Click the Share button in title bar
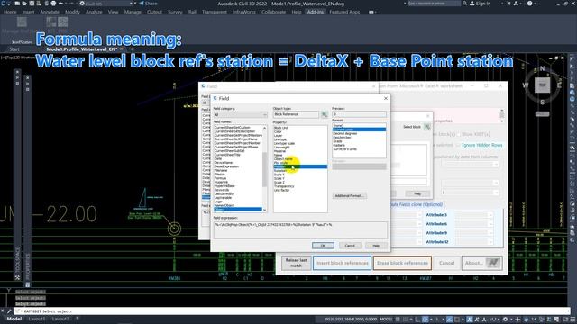Viewport: 577px width, 324px height. pos(148,4)
